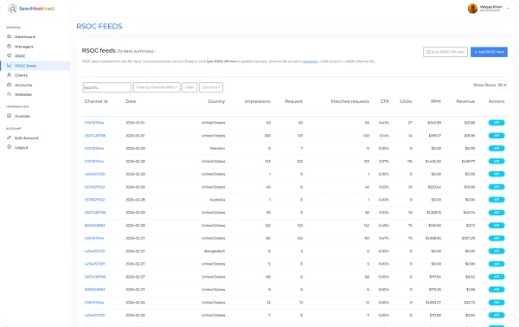Expand the user menu arrow beside Waqas Khan

pyautogui.click(x=508, y=9)
